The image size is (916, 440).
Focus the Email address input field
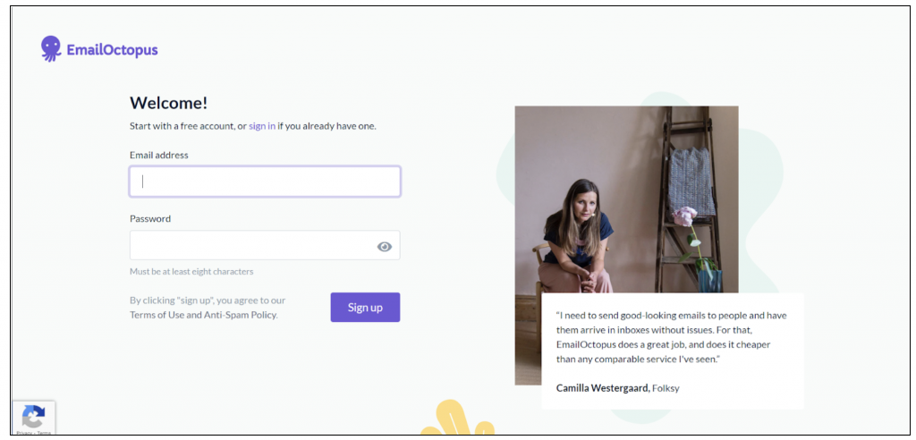pos(265,182)
